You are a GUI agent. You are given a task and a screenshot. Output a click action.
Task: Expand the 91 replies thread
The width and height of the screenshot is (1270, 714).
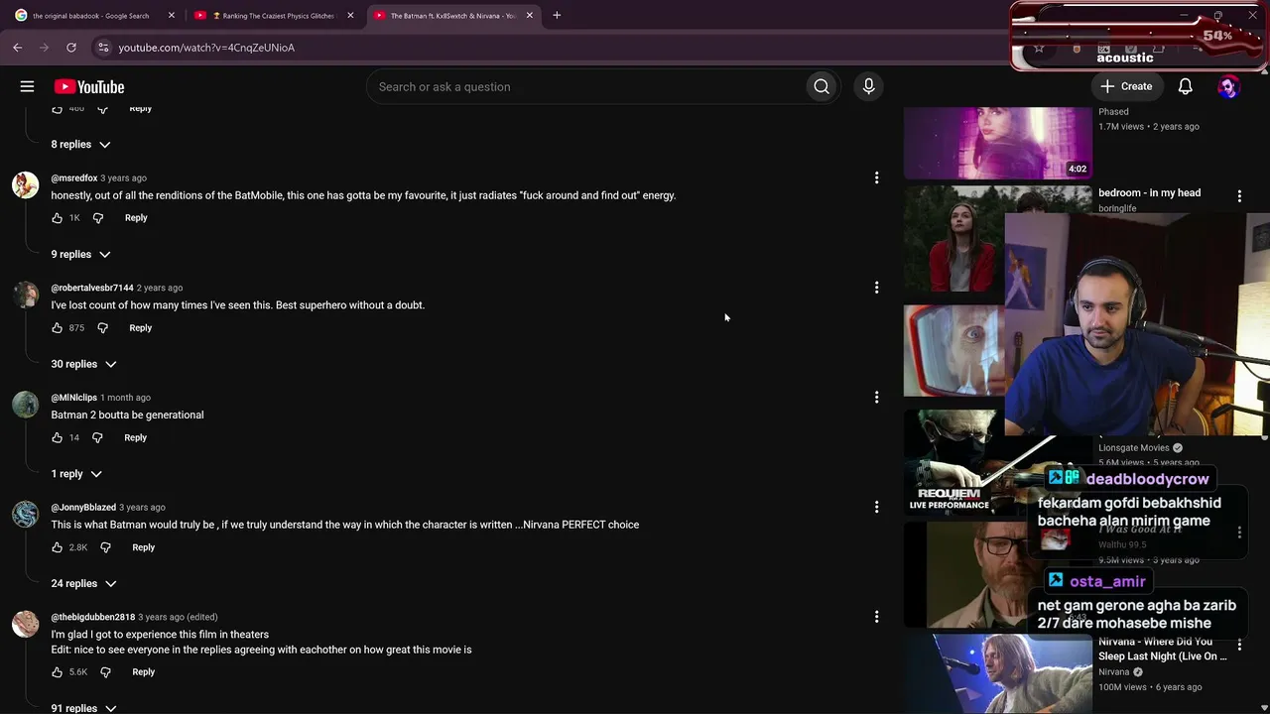click(x=83, y=708)
